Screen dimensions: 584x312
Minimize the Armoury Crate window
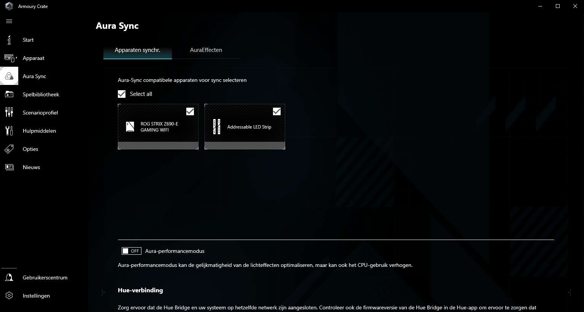[x=541, y=6]
